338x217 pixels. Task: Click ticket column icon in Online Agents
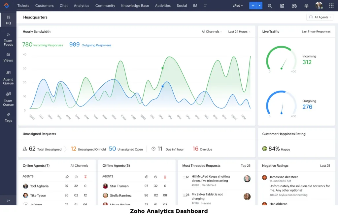point(67,177)
